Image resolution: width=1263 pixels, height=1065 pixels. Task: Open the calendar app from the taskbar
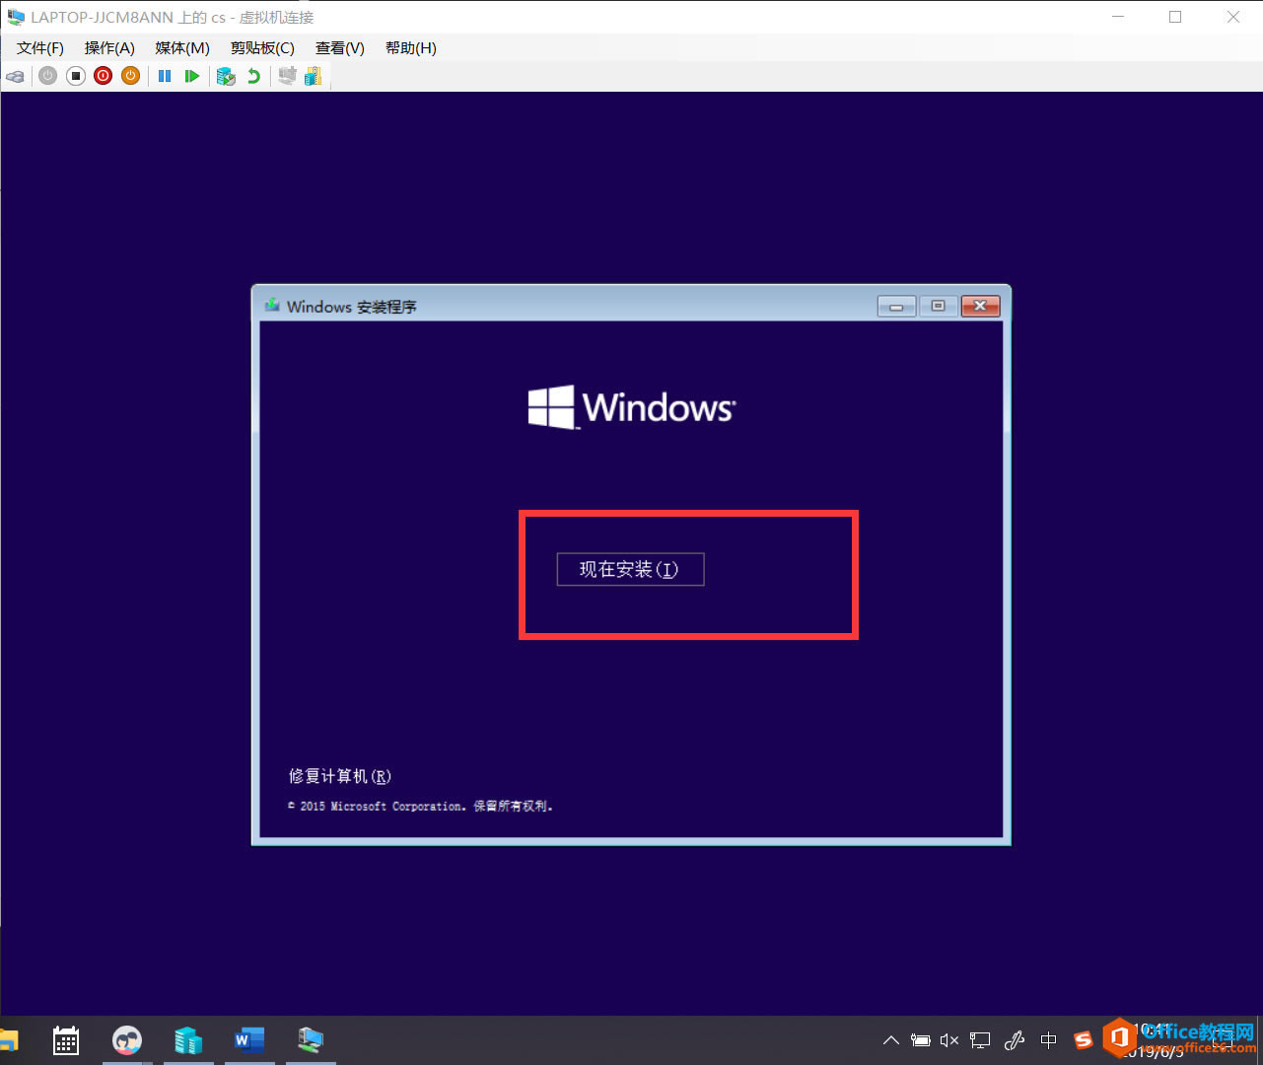click(66, 1040)
